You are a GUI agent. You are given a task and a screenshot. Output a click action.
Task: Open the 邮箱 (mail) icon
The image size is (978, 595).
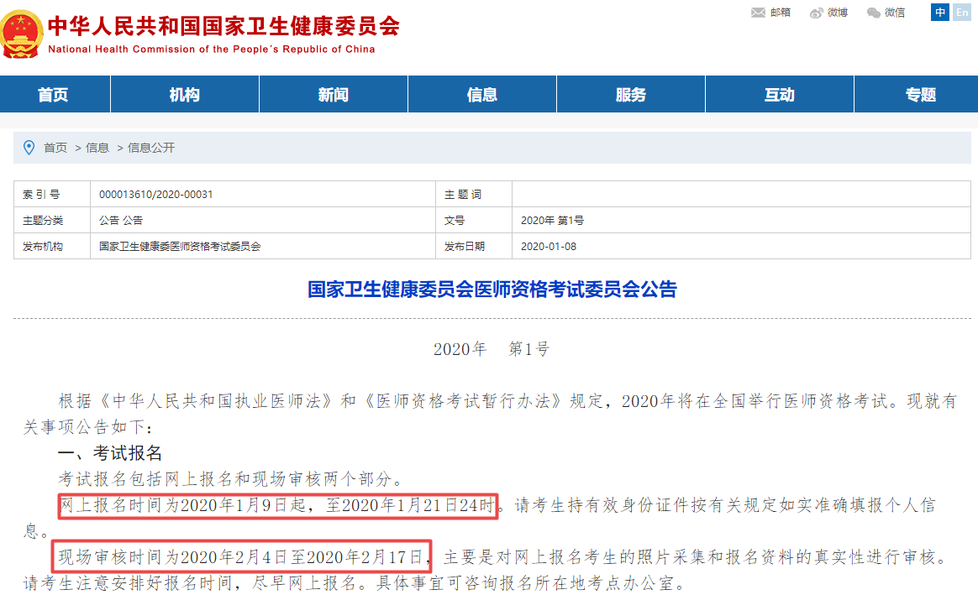tap(765, 13)
